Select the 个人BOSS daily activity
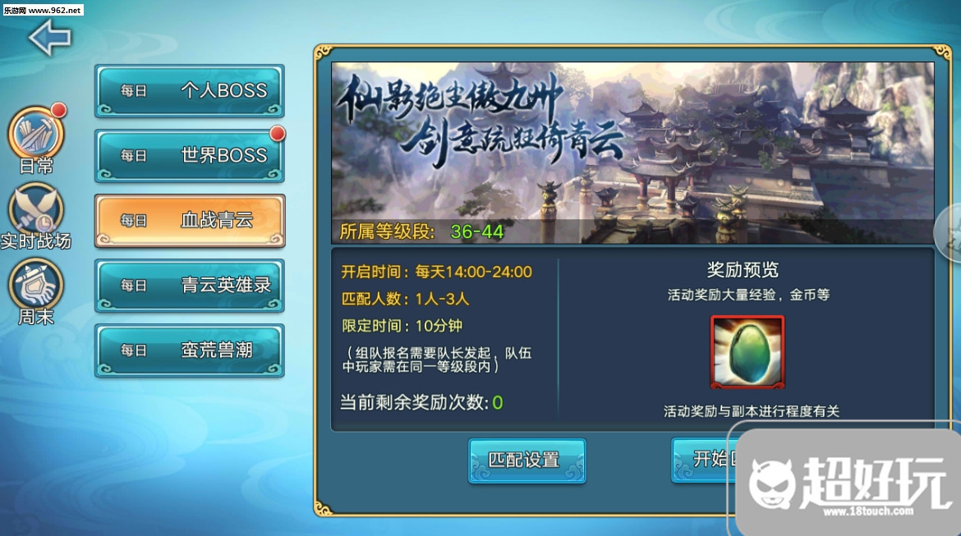Screen dimensions: 961x536 point(190,90)
